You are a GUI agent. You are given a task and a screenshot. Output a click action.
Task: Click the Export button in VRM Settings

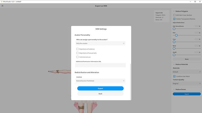coord(100,88)
